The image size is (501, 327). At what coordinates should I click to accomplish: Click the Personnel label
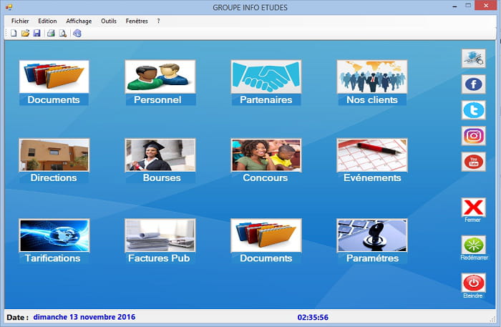tap(157, 99)
